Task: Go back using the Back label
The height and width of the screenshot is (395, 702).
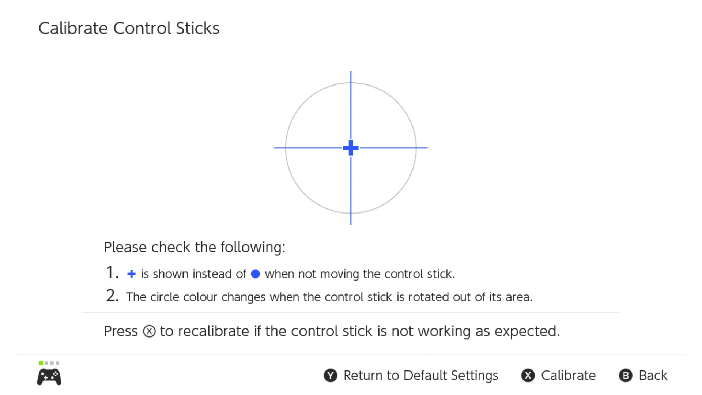Action: click(x=653, y=376)
